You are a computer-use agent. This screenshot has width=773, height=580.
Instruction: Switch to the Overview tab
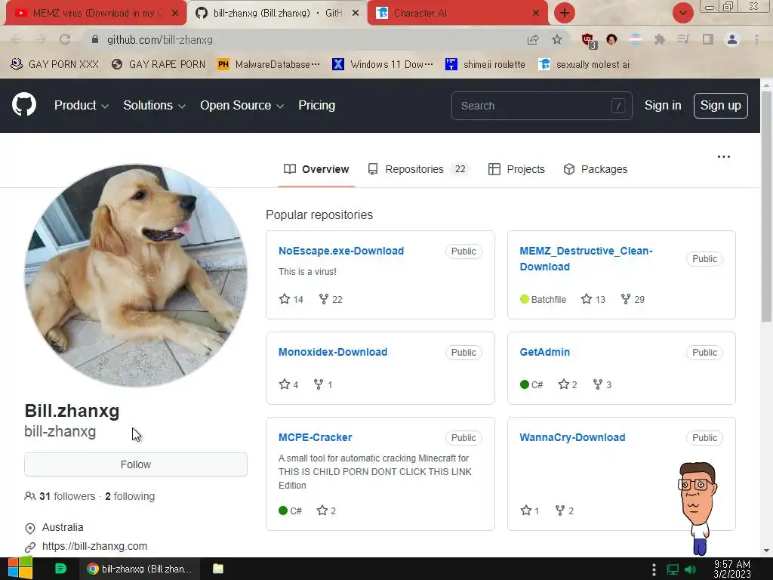(x=316, y=169)
